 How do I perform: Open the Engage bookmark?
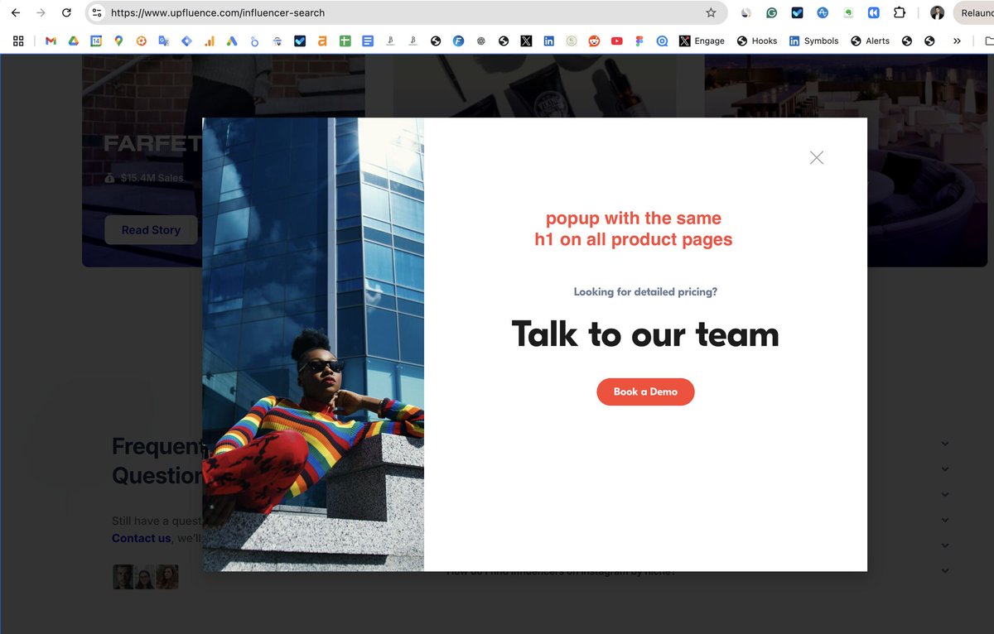702,41
